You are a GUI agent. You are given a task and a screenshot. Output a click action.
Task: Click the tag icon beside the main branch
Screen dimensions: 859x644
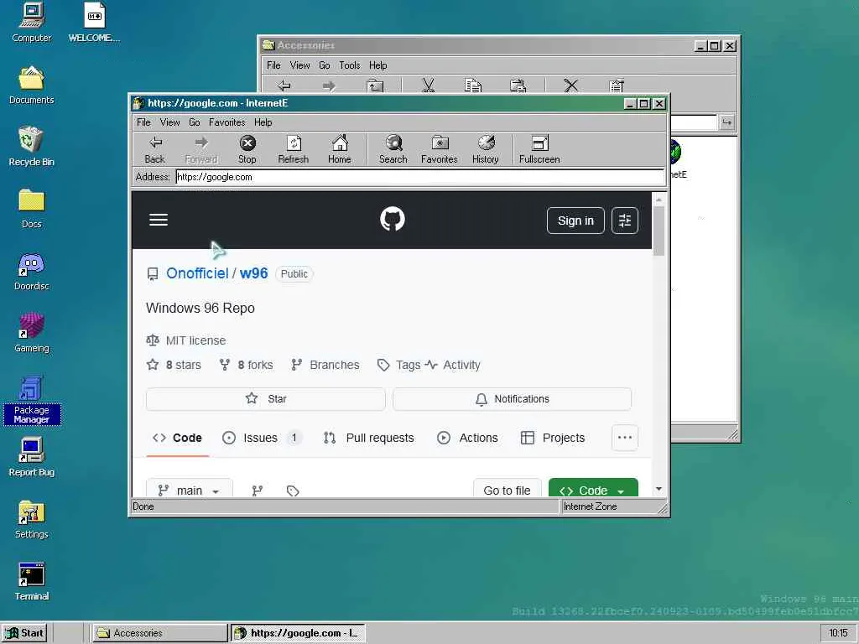[293, 491]
